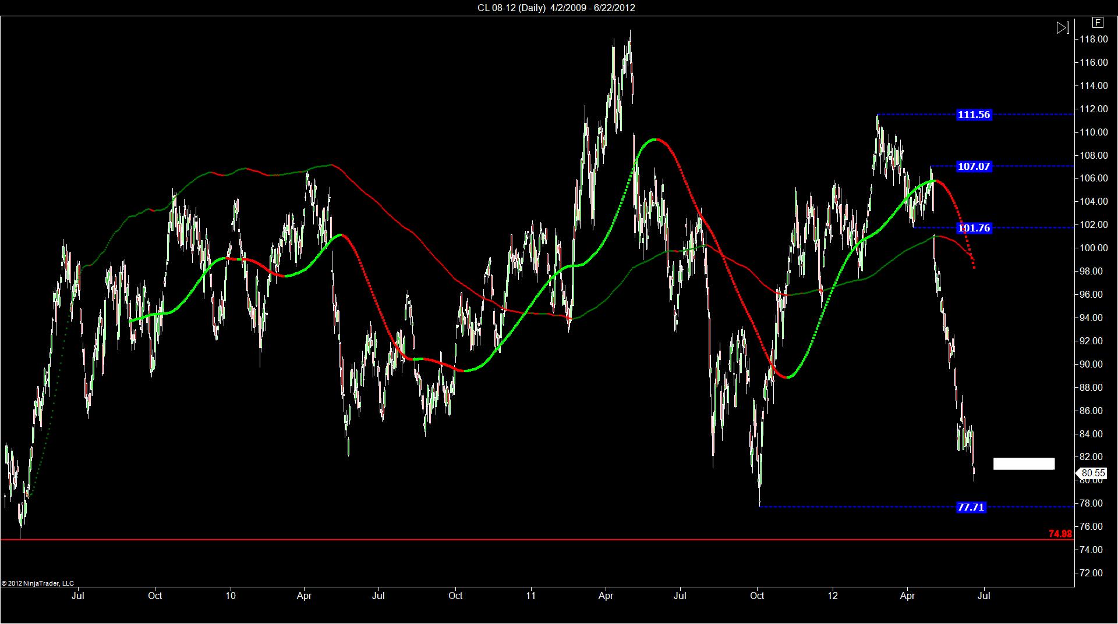The width and height of the screenshot is (1118, 624).
Task: Click the year 12 time axis label
Action: coord(833,596)
